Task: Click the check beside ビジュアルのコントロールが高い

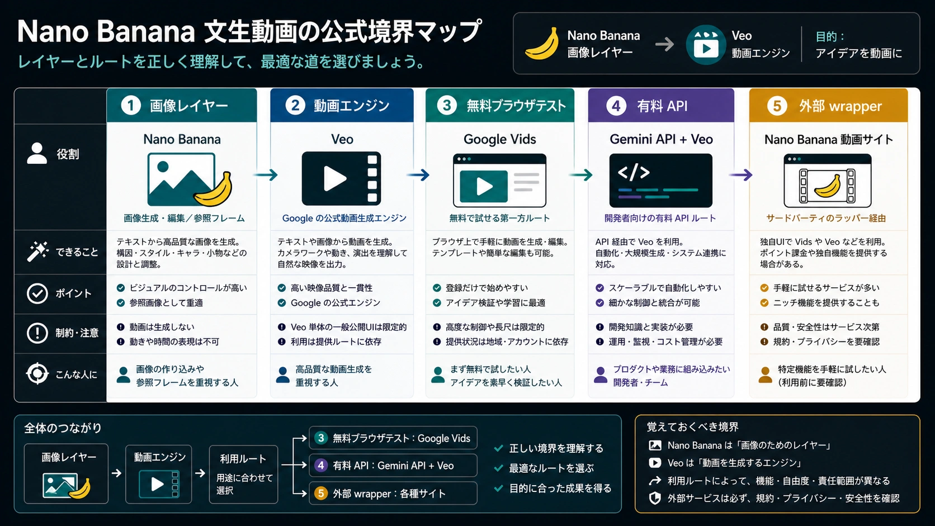Action: click(120, 288)
